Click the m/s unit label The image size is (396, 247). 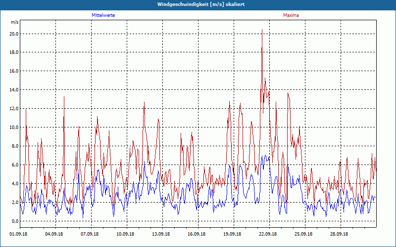14,22
